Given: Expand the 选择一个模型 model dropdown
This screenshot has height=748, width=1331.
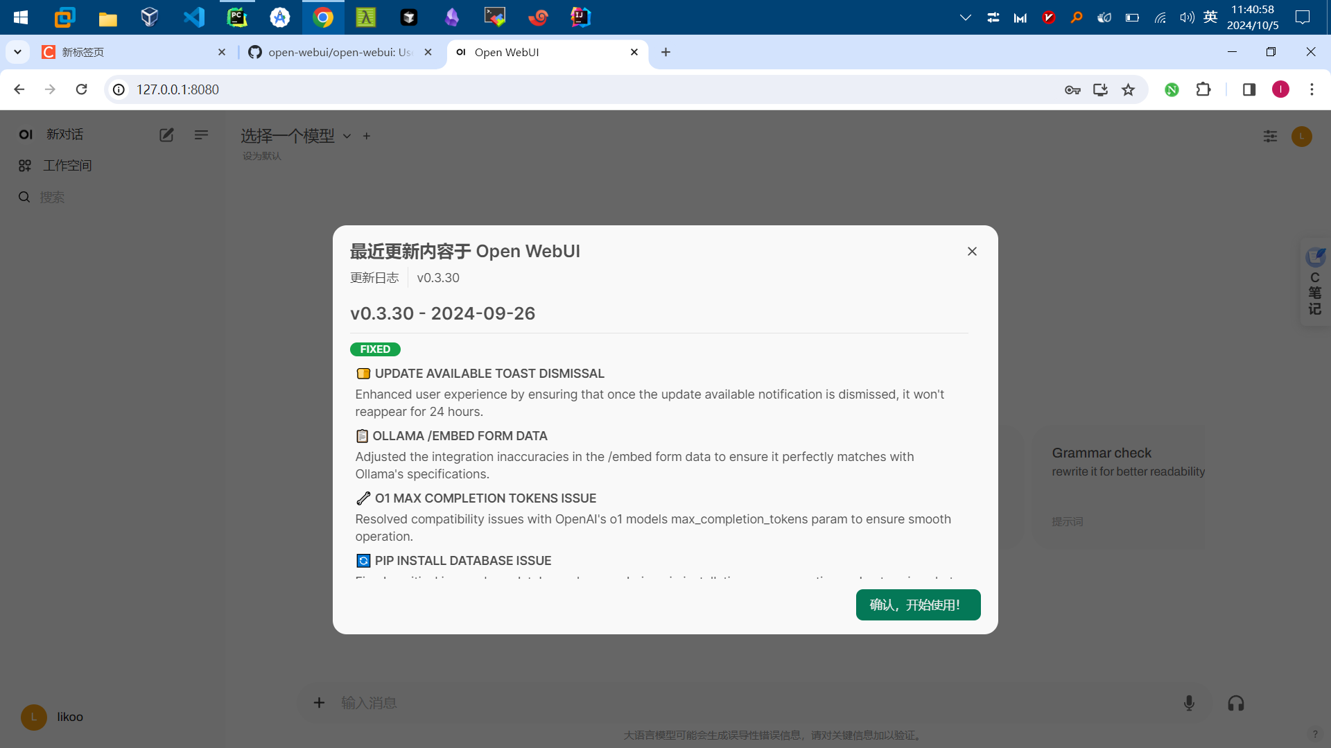Looking at the screenshot, I should pos(295,136).
